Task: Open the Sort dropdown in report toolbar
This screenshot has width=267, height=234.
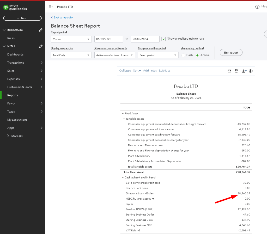Action: [137, 71]
